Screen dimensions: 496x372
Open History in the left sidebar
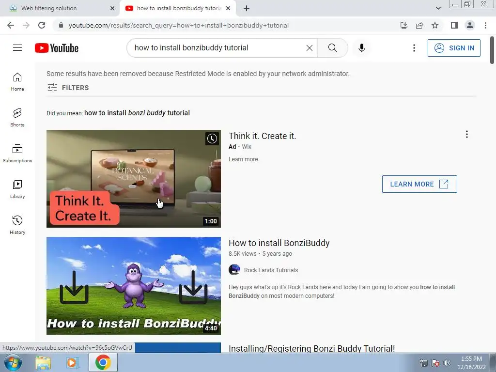(x=17, y=225)
